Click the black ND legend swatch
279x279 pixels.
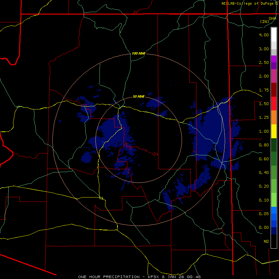click(274, 241)
